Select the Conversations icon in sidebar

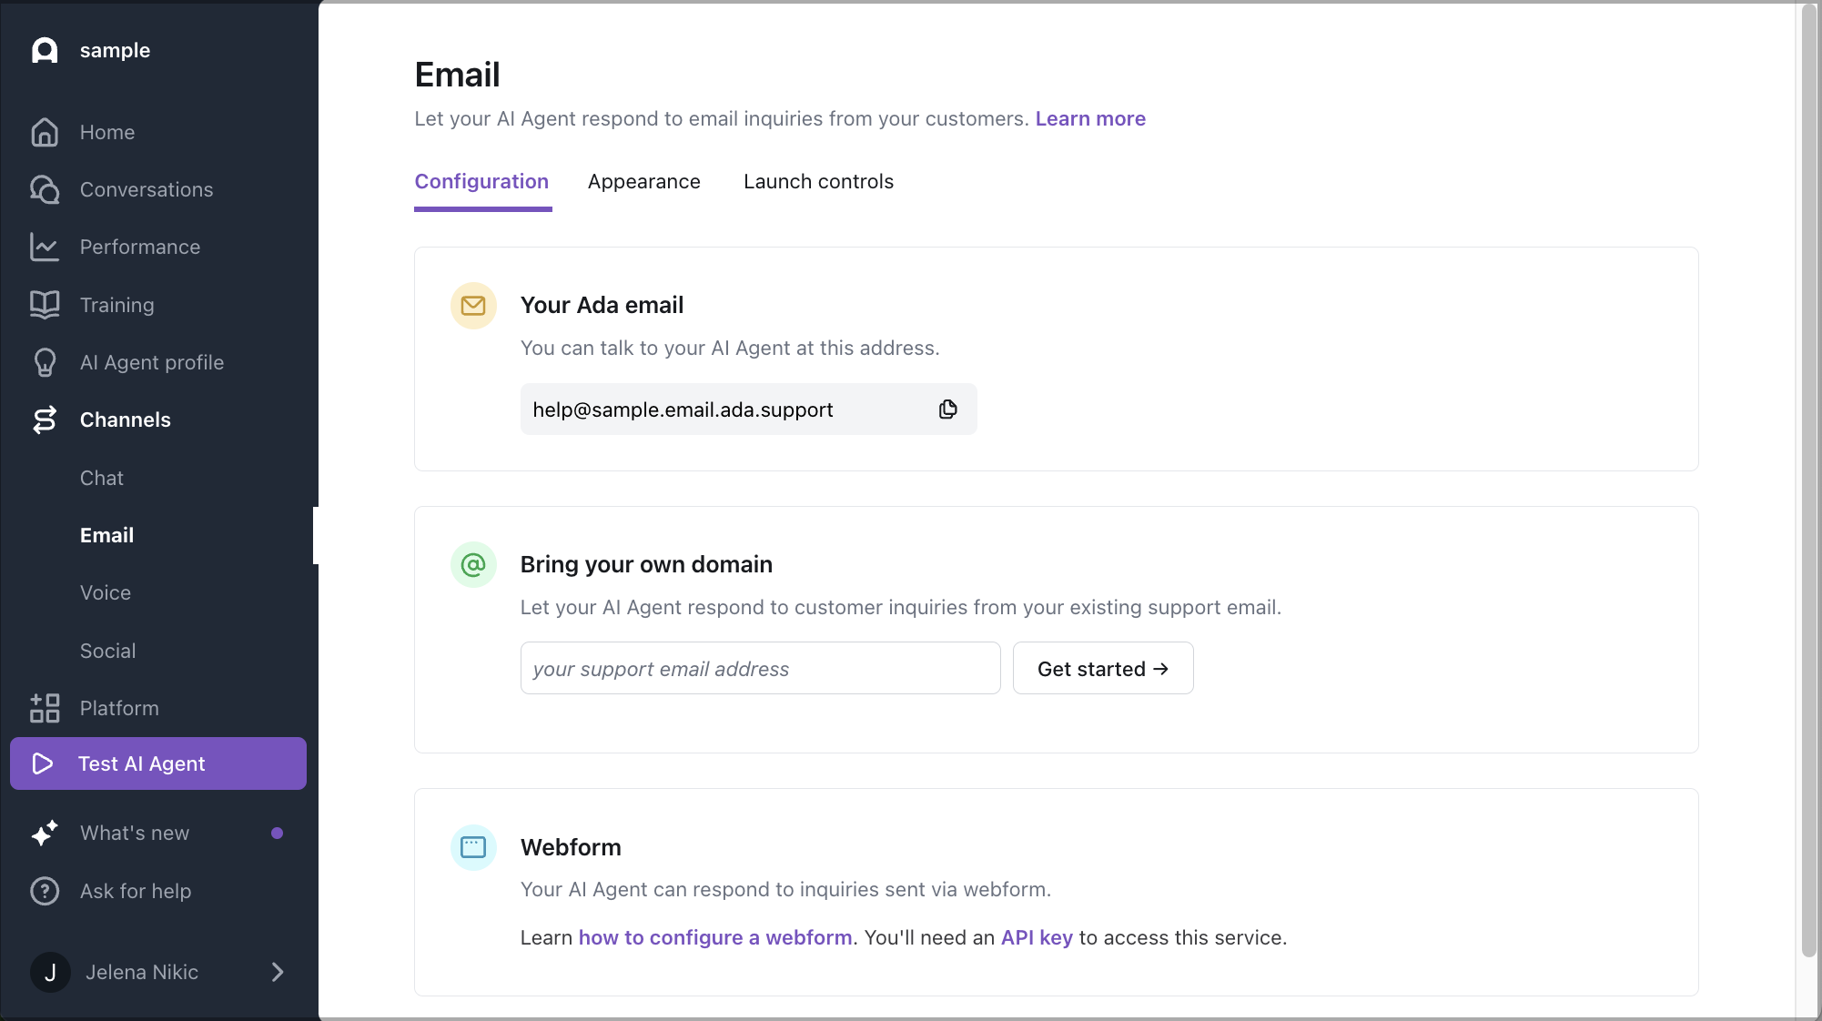pos(45,189)
